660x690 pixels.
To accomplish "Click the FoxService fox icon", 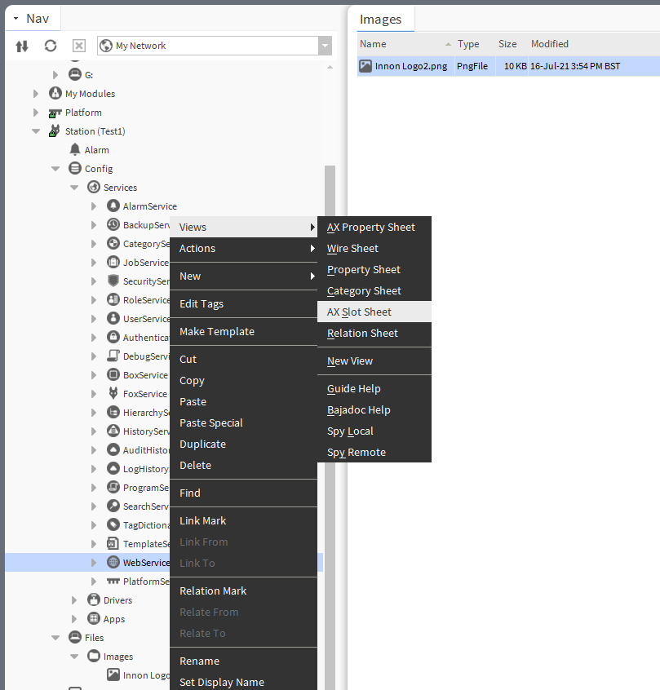I will [x=113, y=394].
